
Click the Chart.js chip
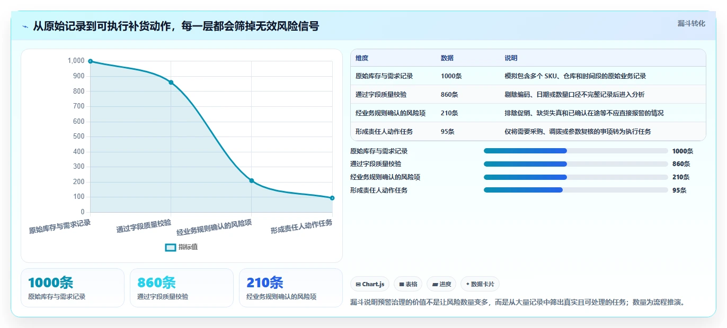tap(370, 284)
